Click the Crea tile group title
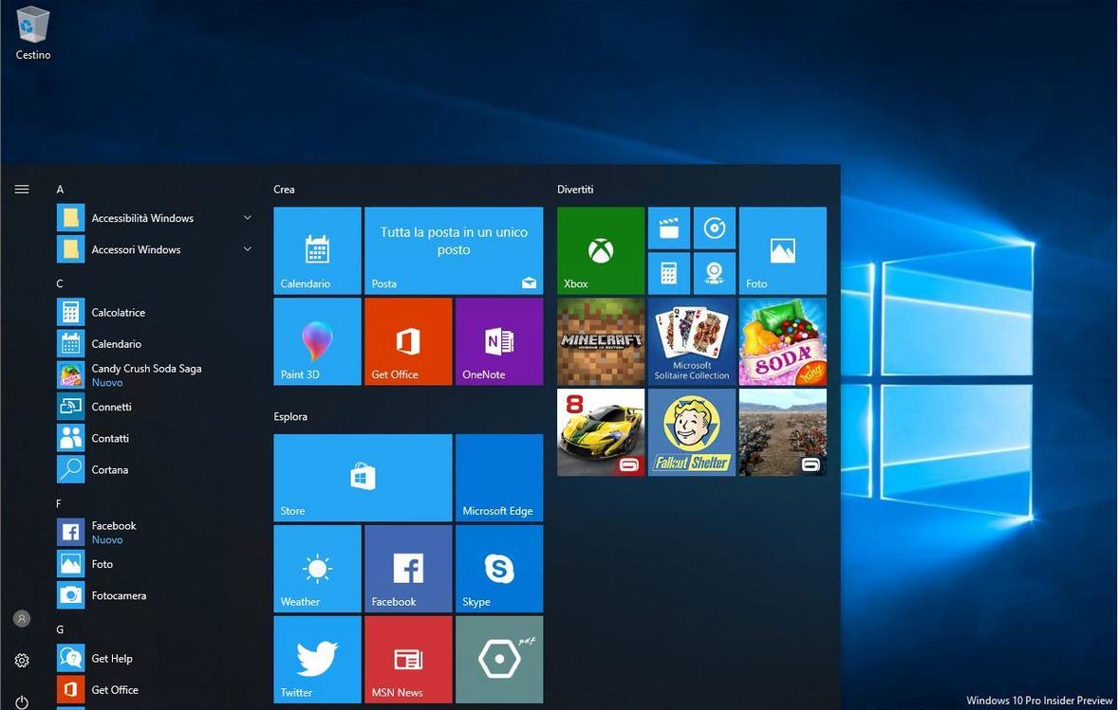 pyautogui.click(x=284, y=190)
